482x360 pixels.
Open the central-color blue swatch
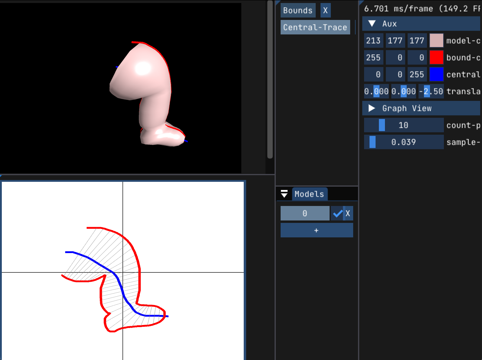436,74
